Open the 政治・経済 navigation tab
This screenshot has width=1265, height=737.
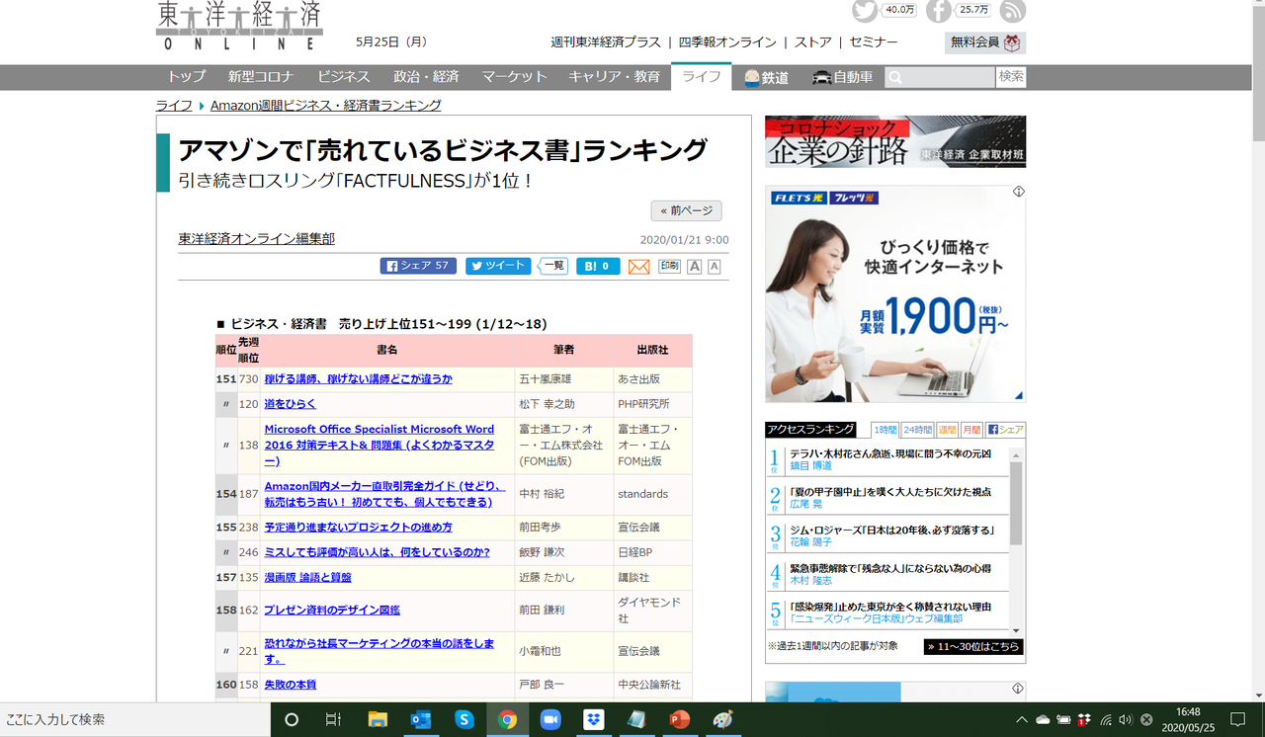click(426, 77)
